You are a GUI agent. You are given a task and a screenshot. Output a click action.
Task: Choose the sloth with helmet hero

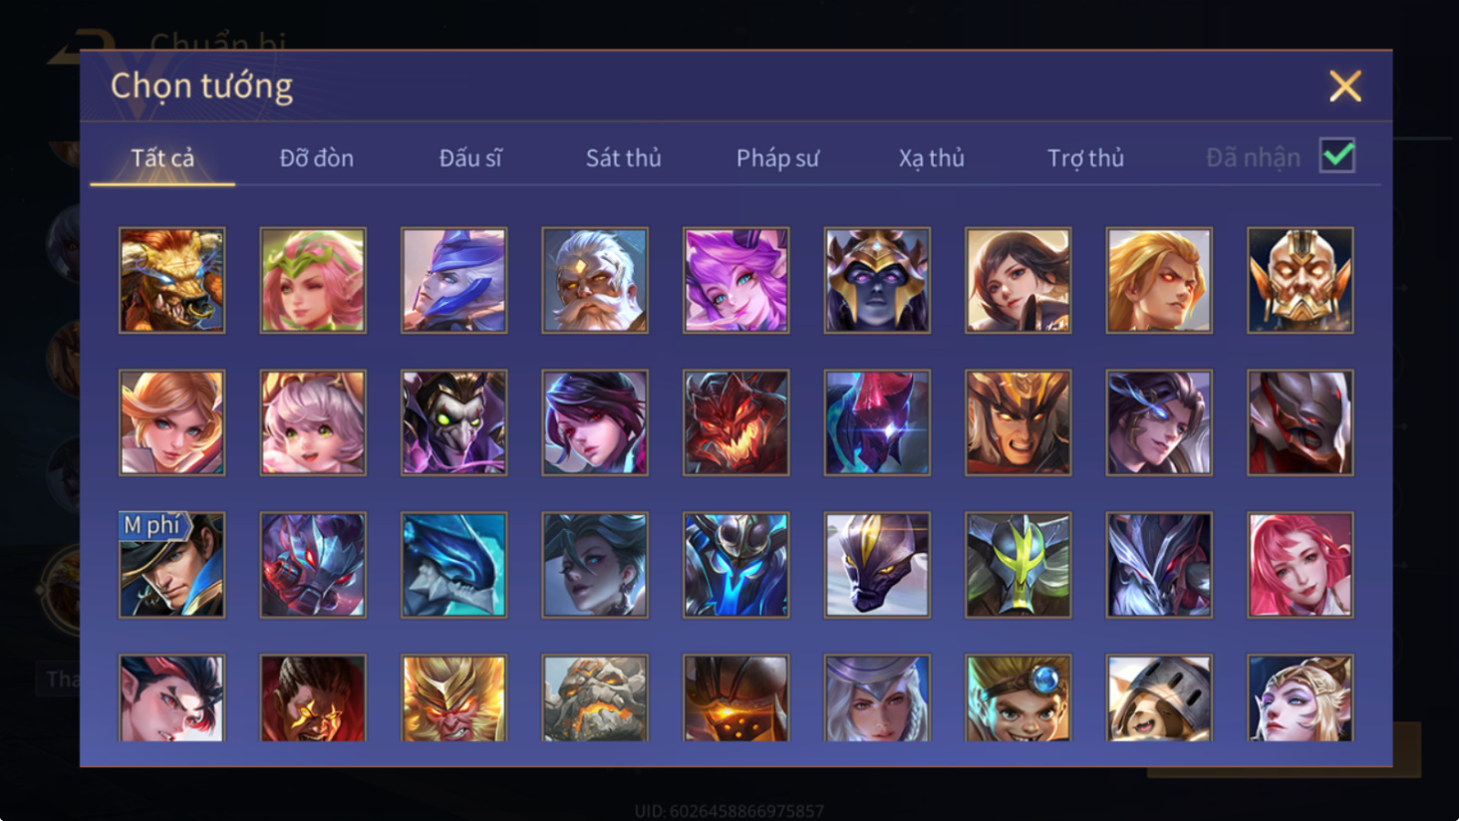[1159, 697]
